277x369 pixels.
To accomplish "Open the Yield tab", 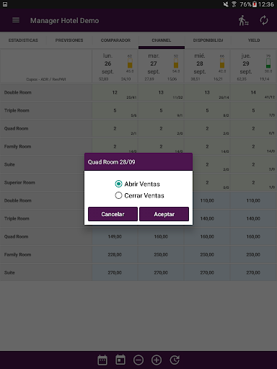I will point(254,40).
